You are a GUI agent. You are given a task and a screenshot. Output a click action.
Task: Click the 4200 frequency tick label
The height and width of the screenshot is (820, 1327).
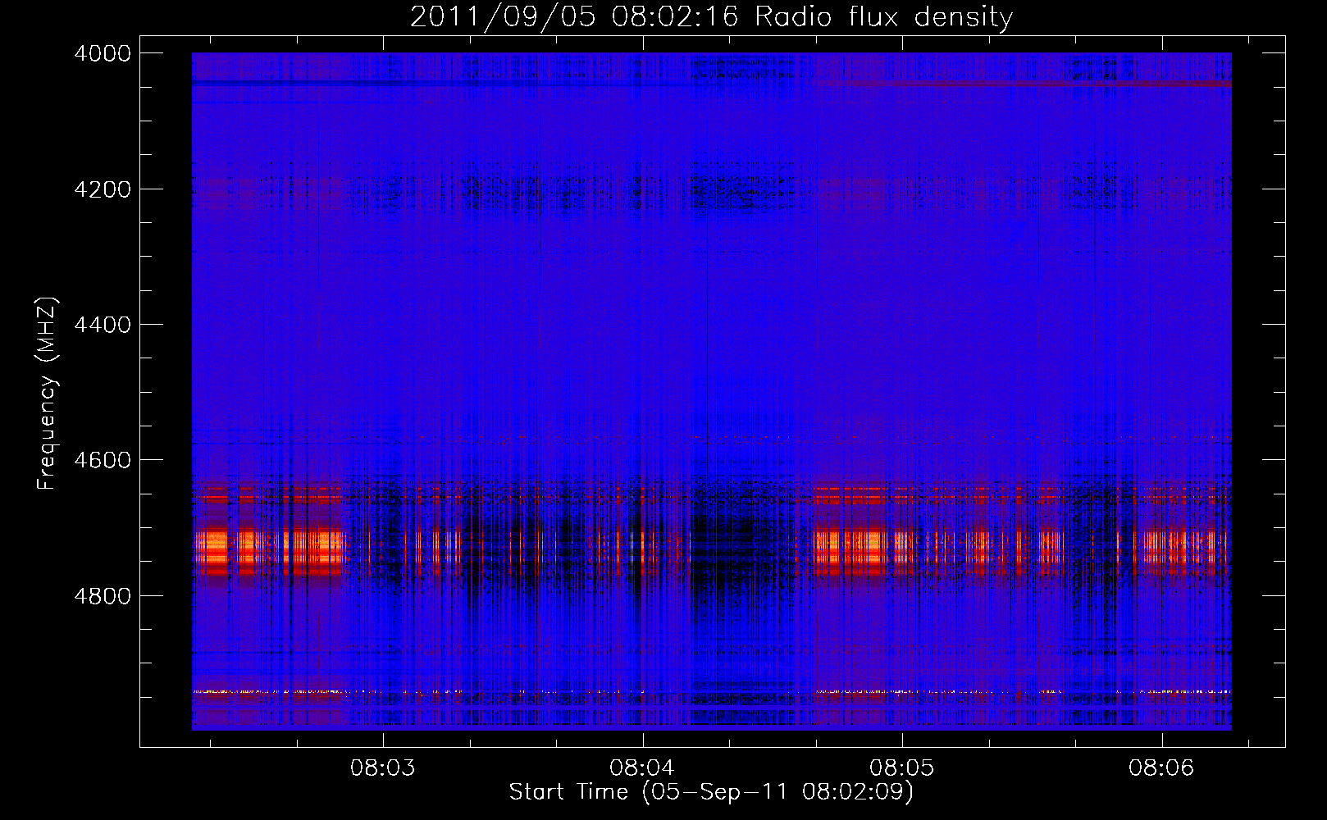click(103, 189)
